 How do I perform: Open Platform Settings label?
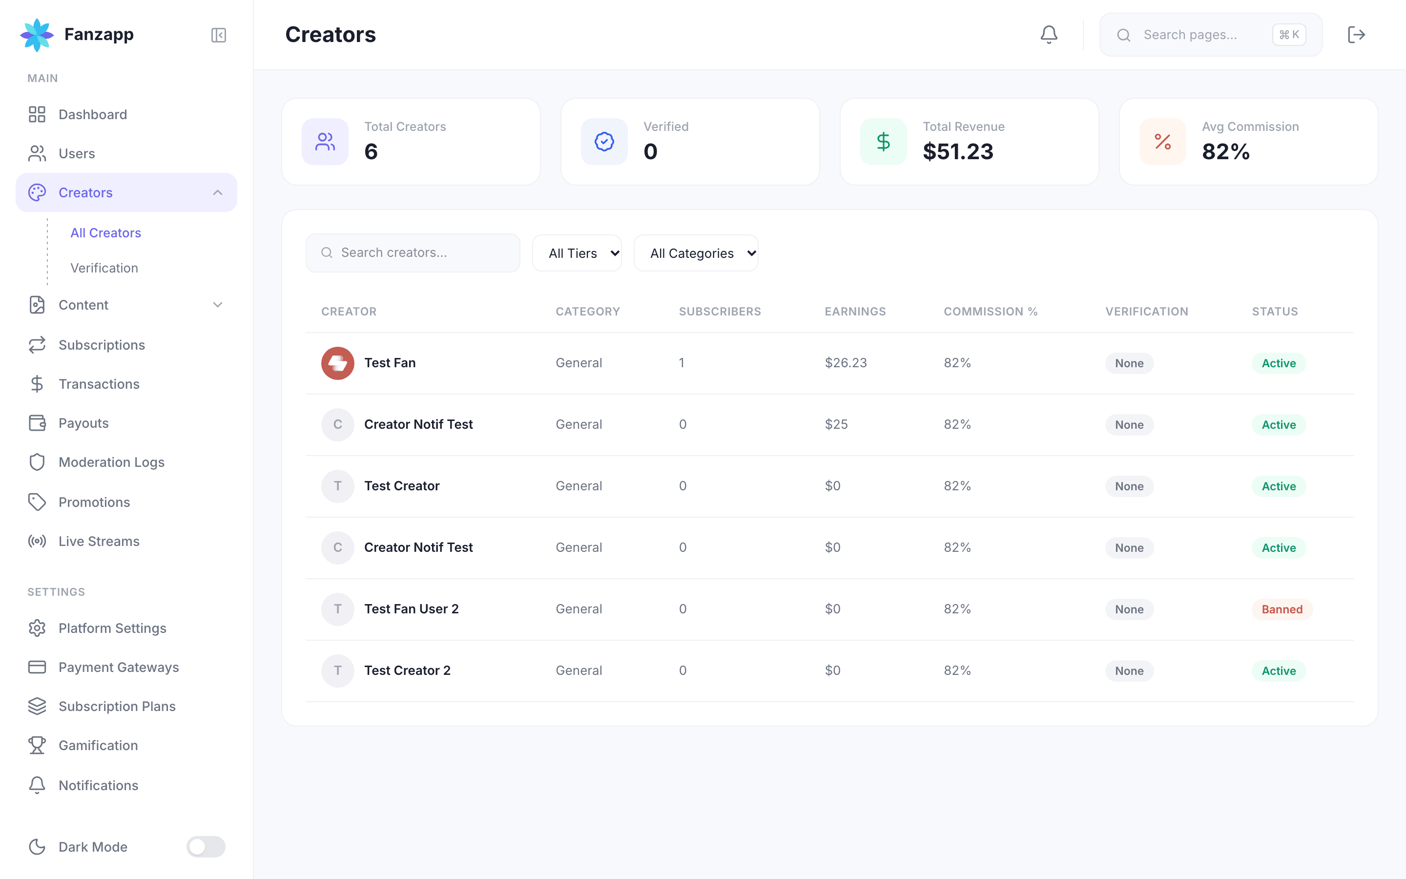(x=113, y=628)
